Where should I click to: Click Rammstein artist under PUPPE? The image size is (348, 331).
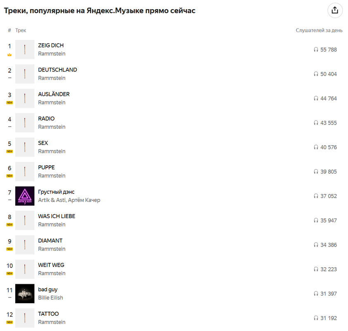52,176
